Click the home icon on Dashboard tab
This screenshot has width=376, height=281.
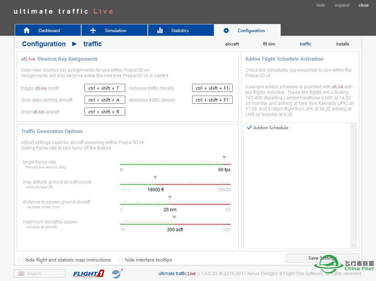pos(27,30)
